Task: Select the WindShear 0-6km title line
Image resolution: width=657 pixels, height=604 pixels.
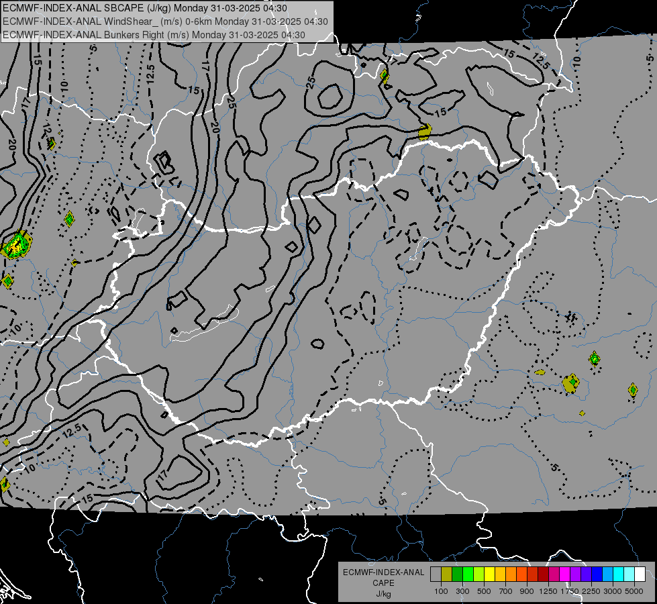Action: tap(165, 21)
